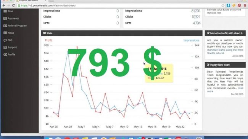Click the May 19 profit data point
248x139 pixels.
pyautogui.click(x=166, y=98)
